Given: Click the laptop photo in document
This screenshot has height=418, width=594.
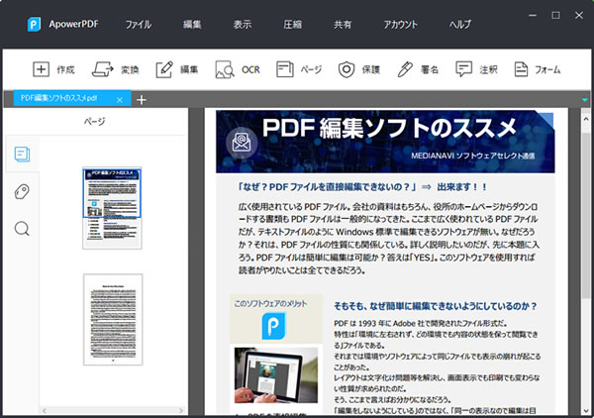Looking at the screenshot, I should (x=276, y=375).
